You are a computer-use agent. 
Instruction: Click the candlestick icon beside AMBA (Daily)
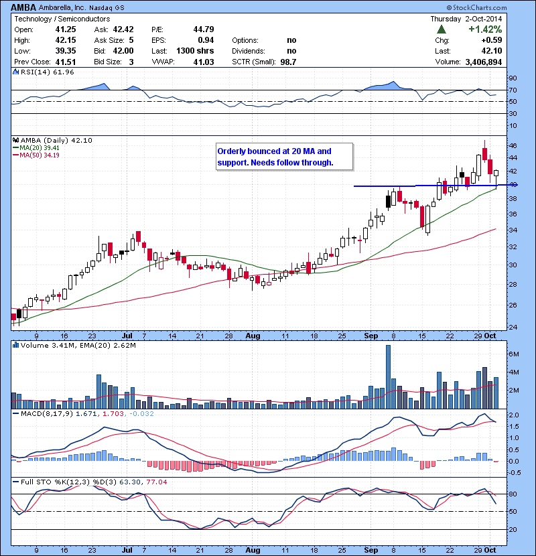(x=16, y=140)
